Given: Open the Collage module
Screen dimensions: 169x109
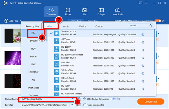Looking at the screenshot, I should [101, 11].
